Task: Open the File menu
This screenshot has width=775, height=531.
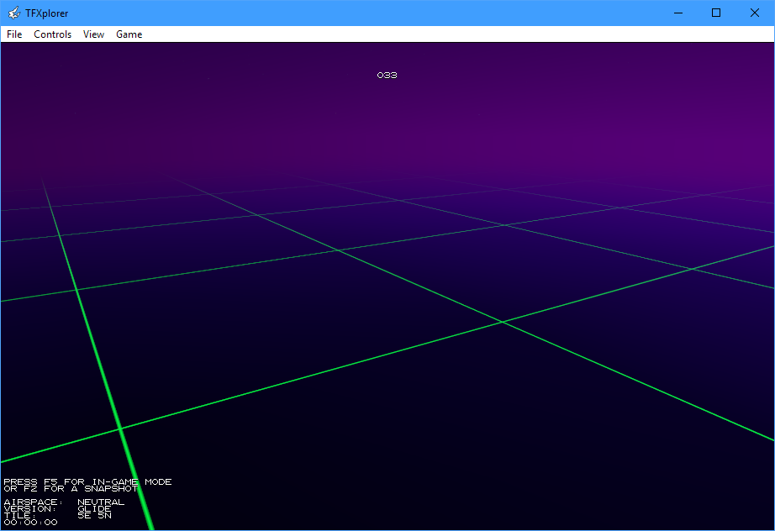Action: [14, 34]
